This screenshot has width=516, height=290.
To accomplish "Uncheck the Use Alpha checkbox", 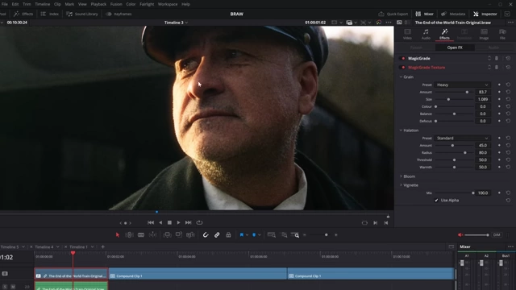I will point(436,201).
